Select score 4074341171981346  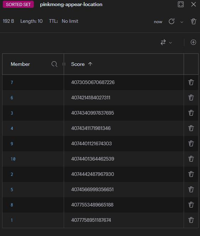(91, 128)
